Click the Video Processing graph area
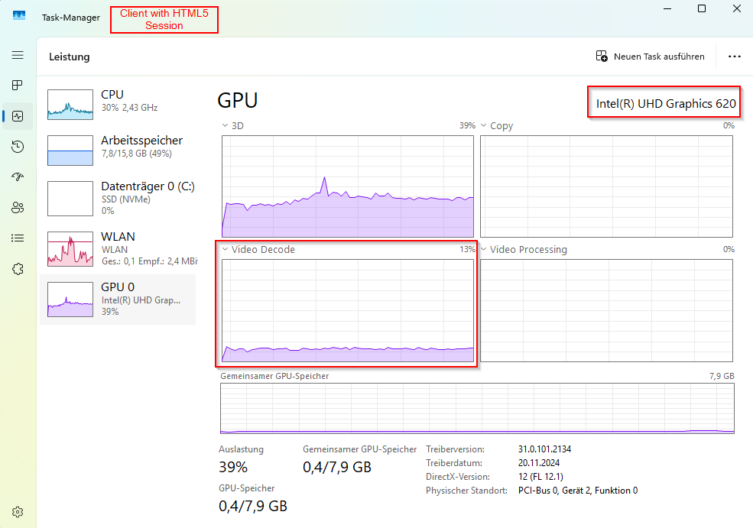This screenshot has width=753, height=528. click(606, 310)
